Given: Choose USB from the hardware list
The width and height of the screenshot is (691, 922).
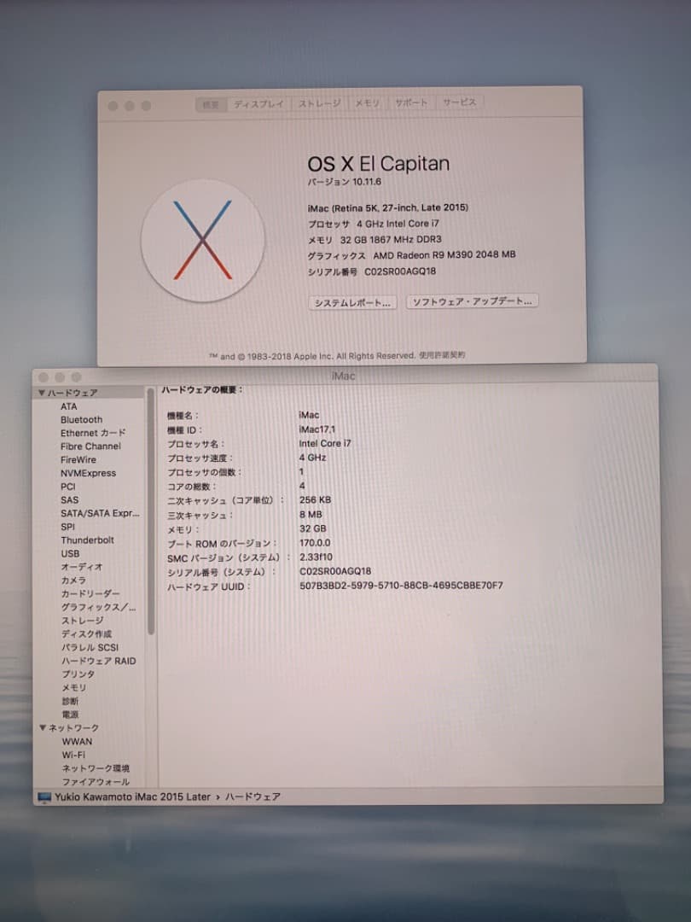Looking at the screenshot, I should [x=70, y=554].
